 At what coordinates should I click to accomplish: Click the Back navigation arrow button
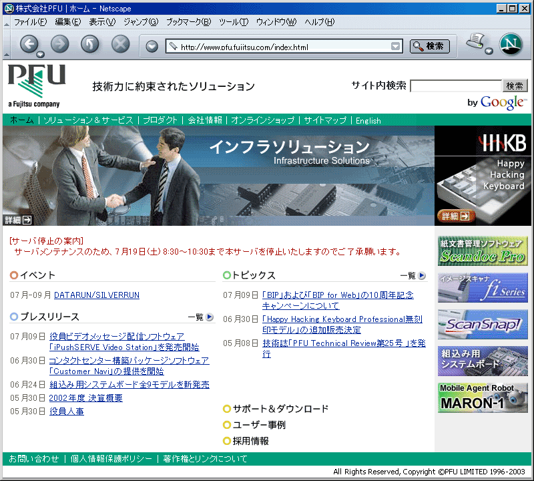[x=29, y=44]
